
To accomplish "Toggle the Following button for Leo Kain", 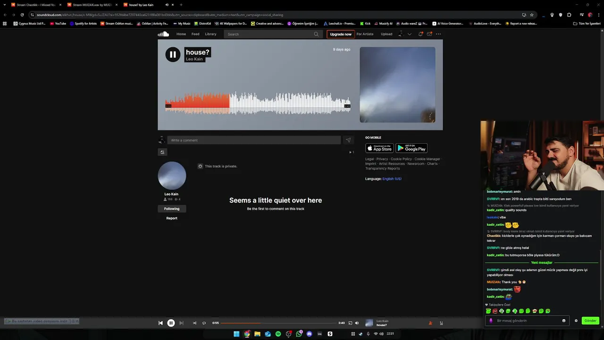I will point(172,209).
